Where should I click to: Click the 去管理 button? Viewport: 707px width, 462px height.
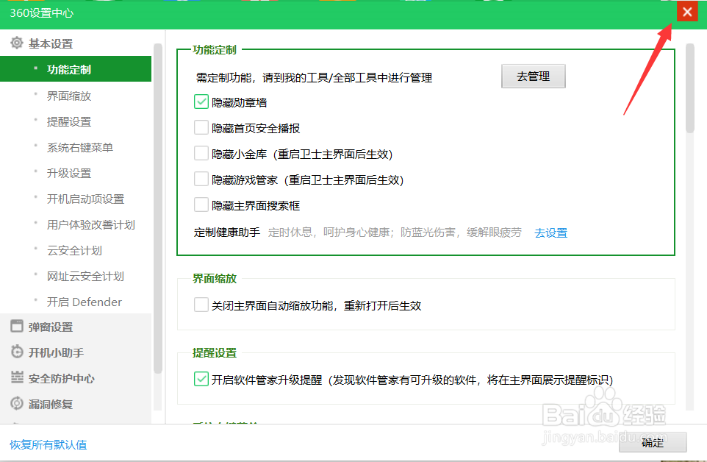(533, 77)
